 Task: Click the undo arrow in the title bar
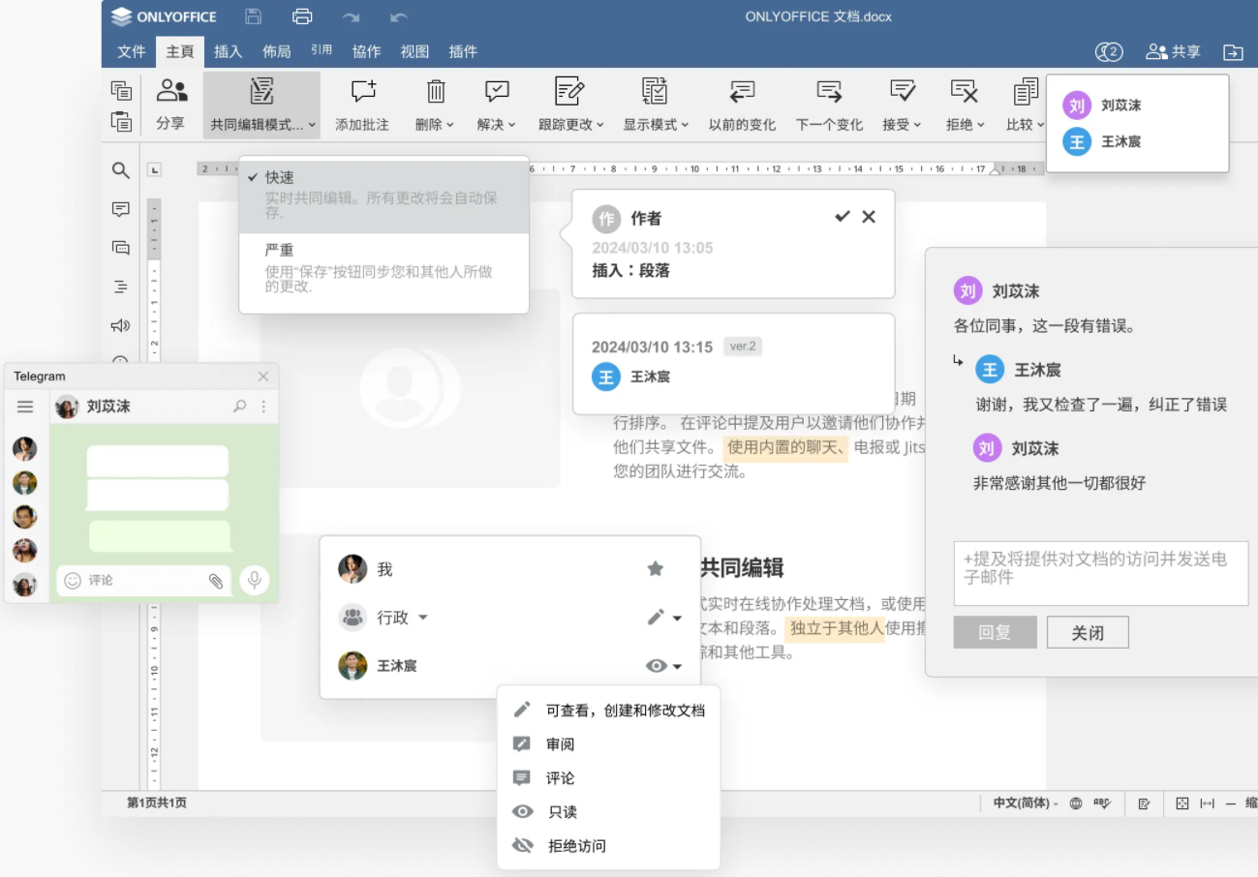coord(398,17)
